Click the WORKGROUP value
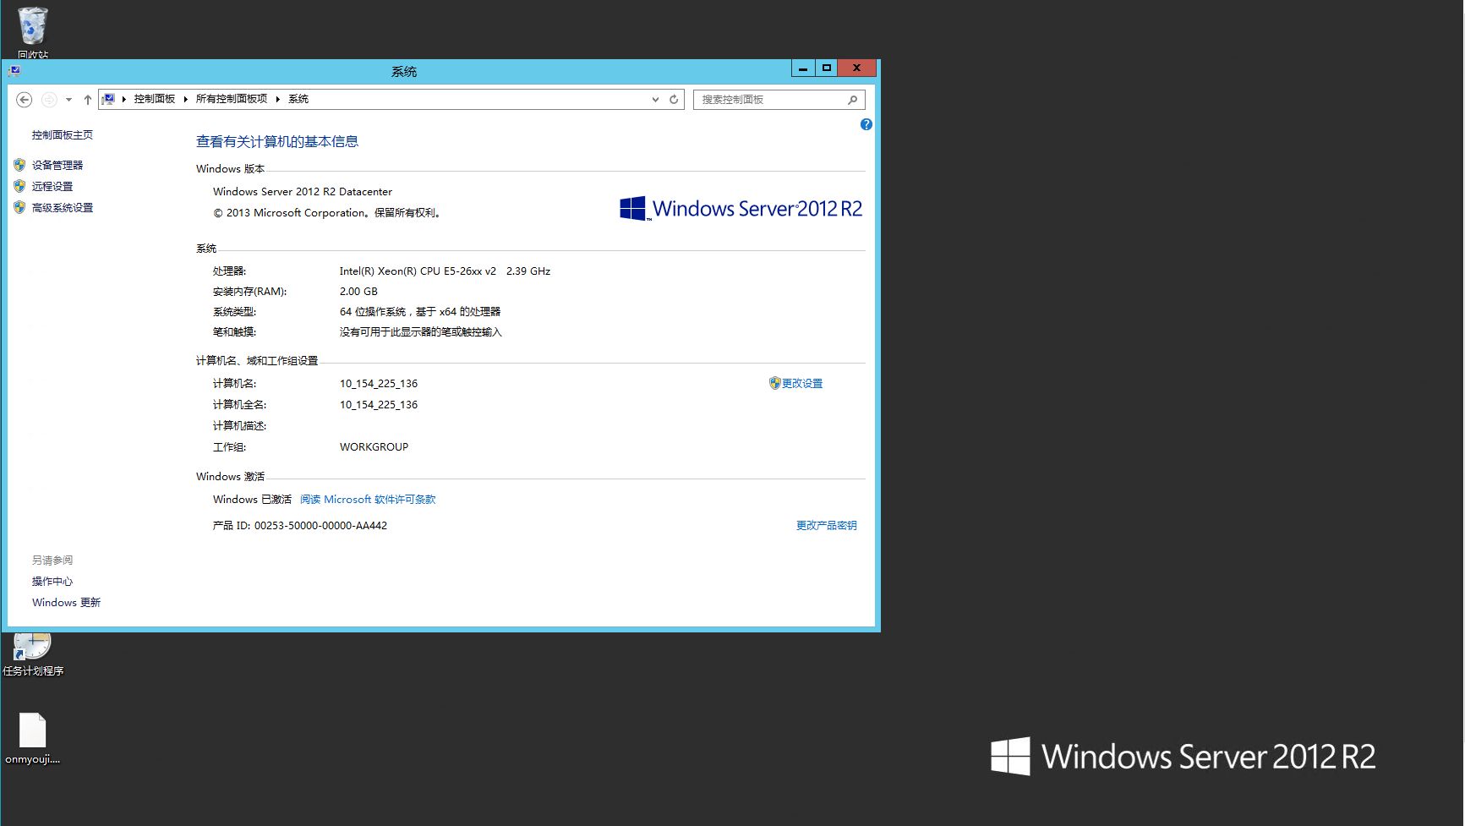This screenshot has width=1465, height=826. tap(374, 447)
